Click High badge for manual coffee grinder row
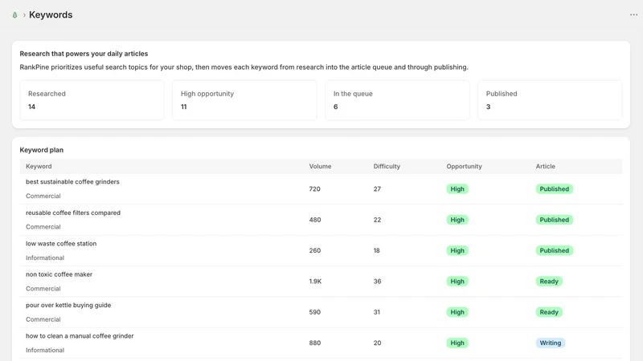This screenshot has height=361, width=643. point(457,343)
